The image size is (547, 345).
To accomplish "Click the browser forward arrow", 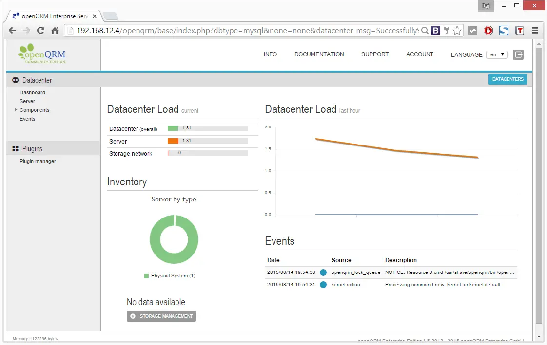I will click(26, 31).
